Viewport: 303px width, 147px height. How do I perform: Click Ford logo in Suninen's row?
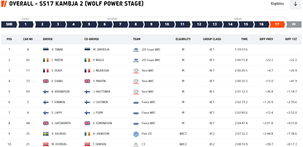click(x=136, y=102)
